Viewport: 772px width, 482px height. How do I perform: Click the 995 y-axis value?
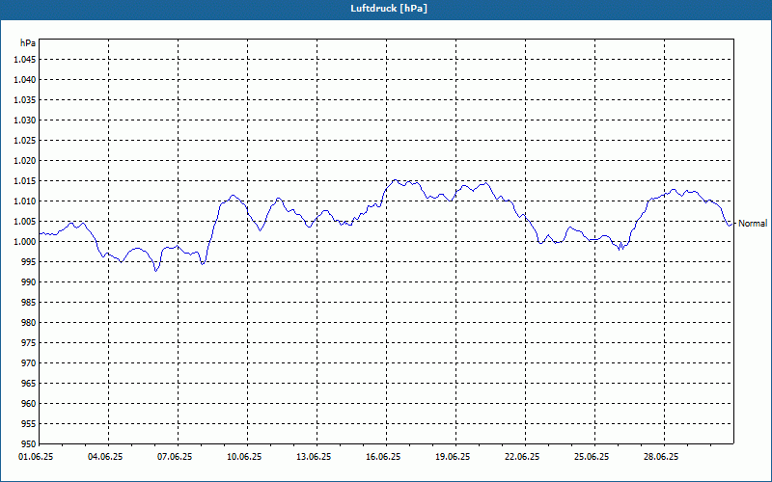[29, 261]
